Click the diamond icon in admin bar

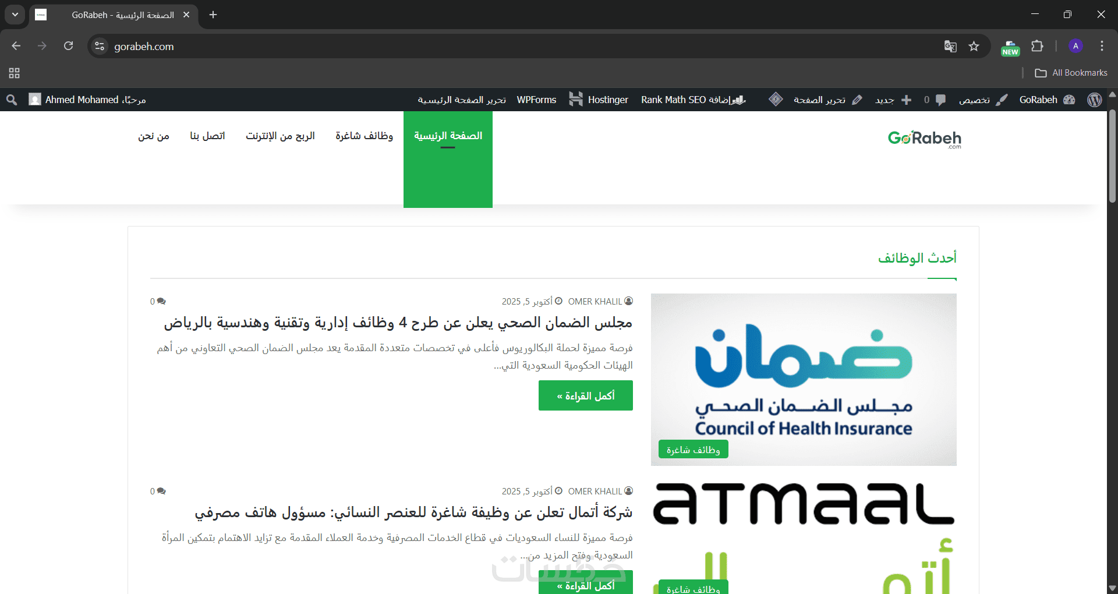776,100
